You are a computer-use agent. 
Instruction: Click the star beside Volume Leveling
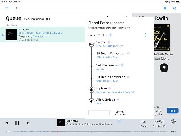click(122, 65)
